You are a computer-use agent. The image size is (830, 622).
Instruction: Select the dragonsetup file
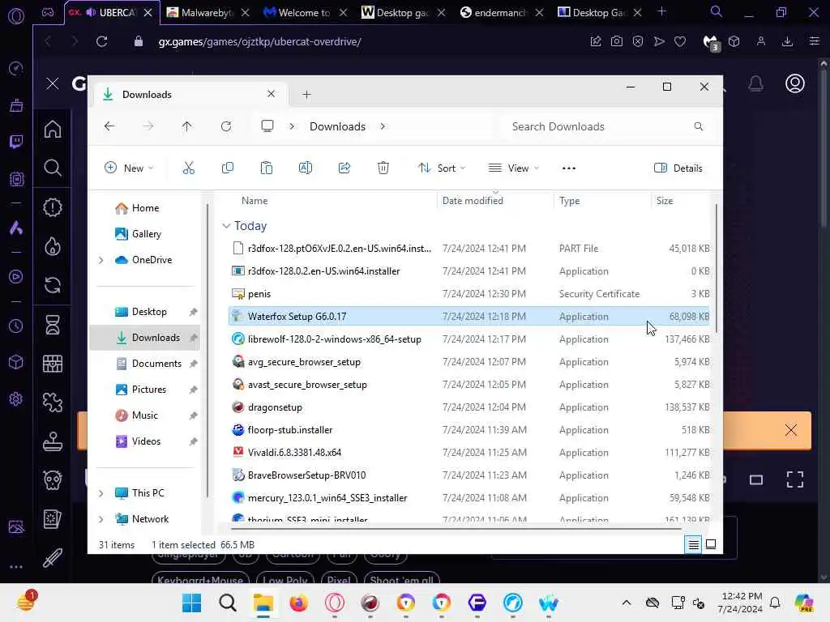(x=468, y=407)
